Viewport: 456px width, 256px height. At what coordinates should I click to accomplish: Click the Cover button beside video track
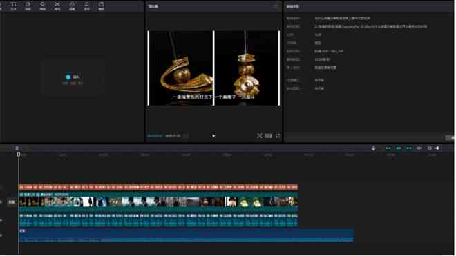pos(11,201)
